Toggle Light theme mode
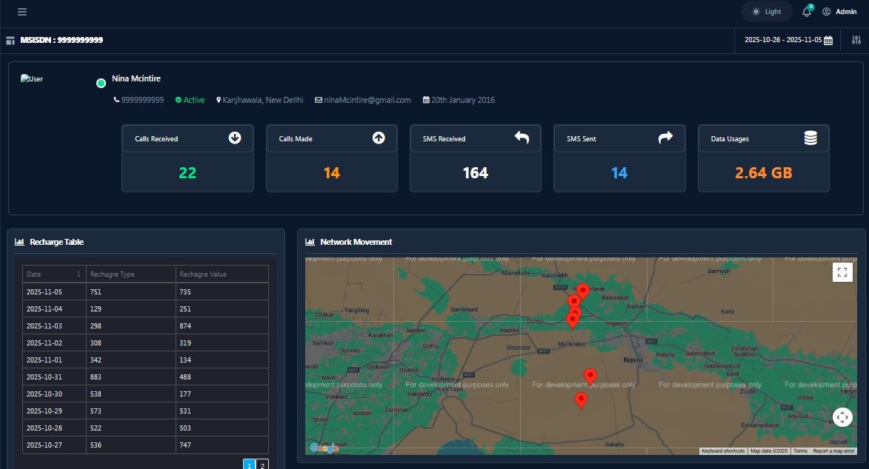 tap(766, 11)
